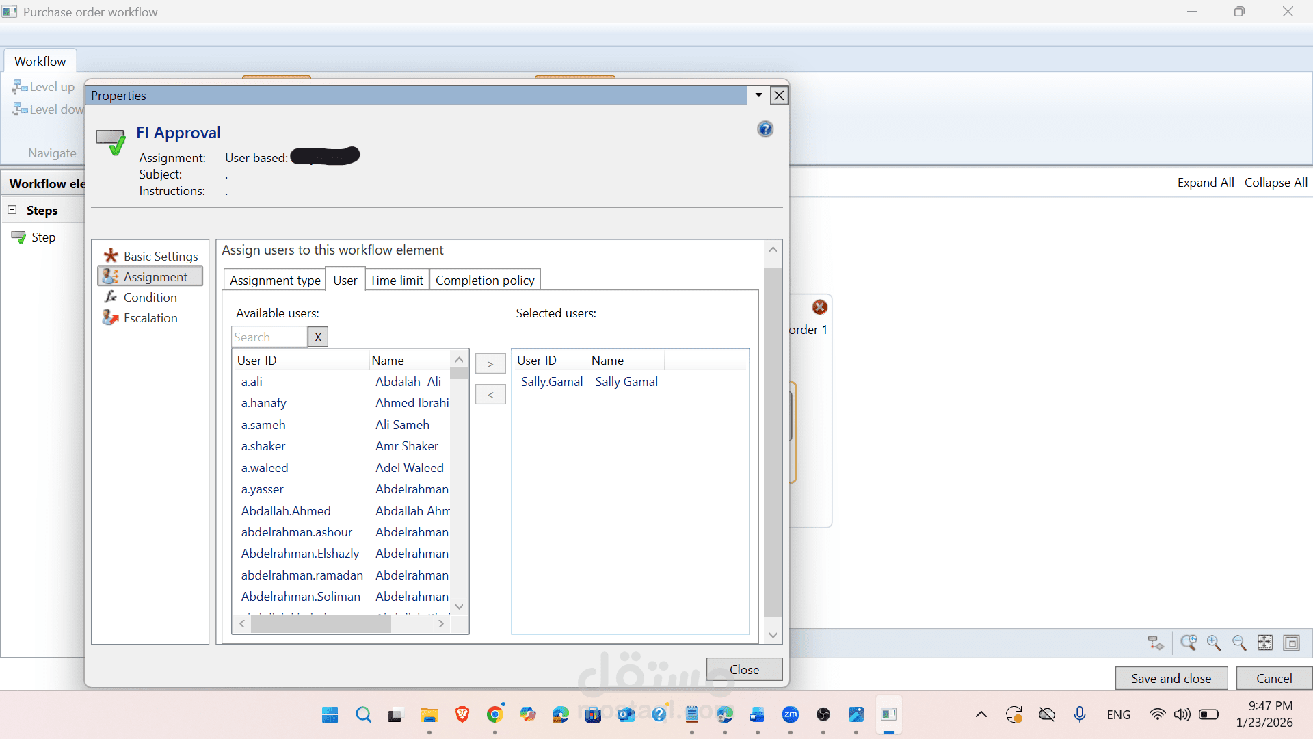Click the Save and close button
The image size is (1313, 739).
coord(1171,678)
